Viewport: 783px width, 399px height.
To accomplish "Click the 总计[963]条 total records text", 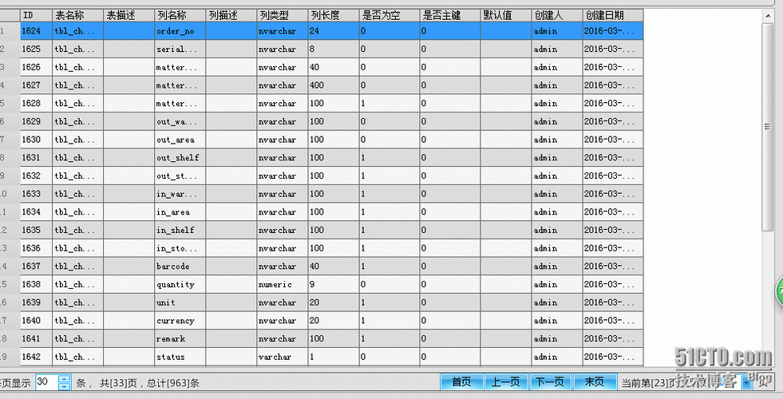I will (x=173, y=383).
